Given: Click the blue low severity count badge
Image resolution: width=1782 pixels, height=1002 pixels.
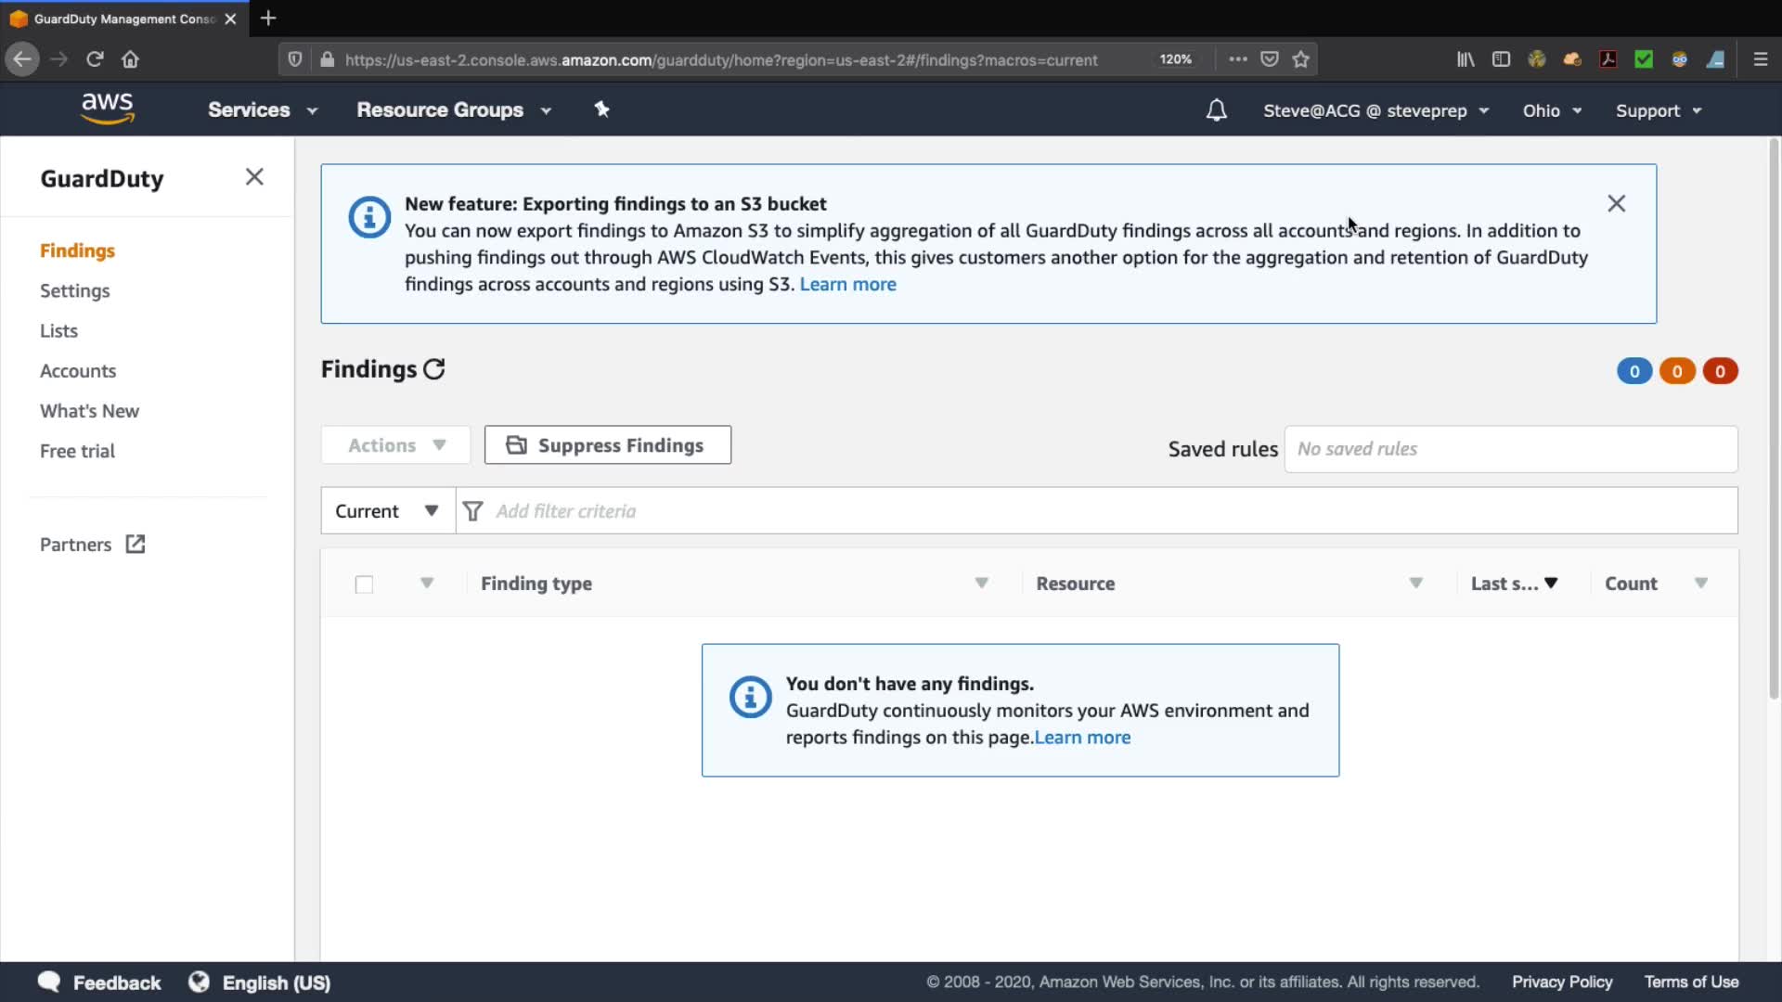Looking at the screenshot, I should (1633, 371).
